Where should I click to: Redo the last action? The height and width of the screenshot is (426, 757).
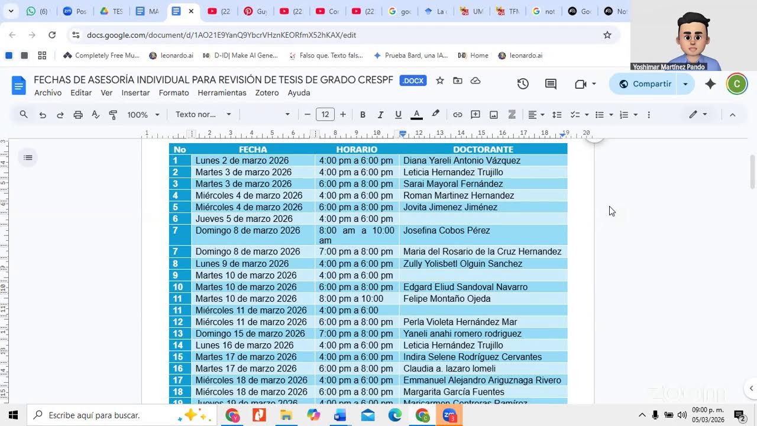pyautogui.click(x=60, y=115)
